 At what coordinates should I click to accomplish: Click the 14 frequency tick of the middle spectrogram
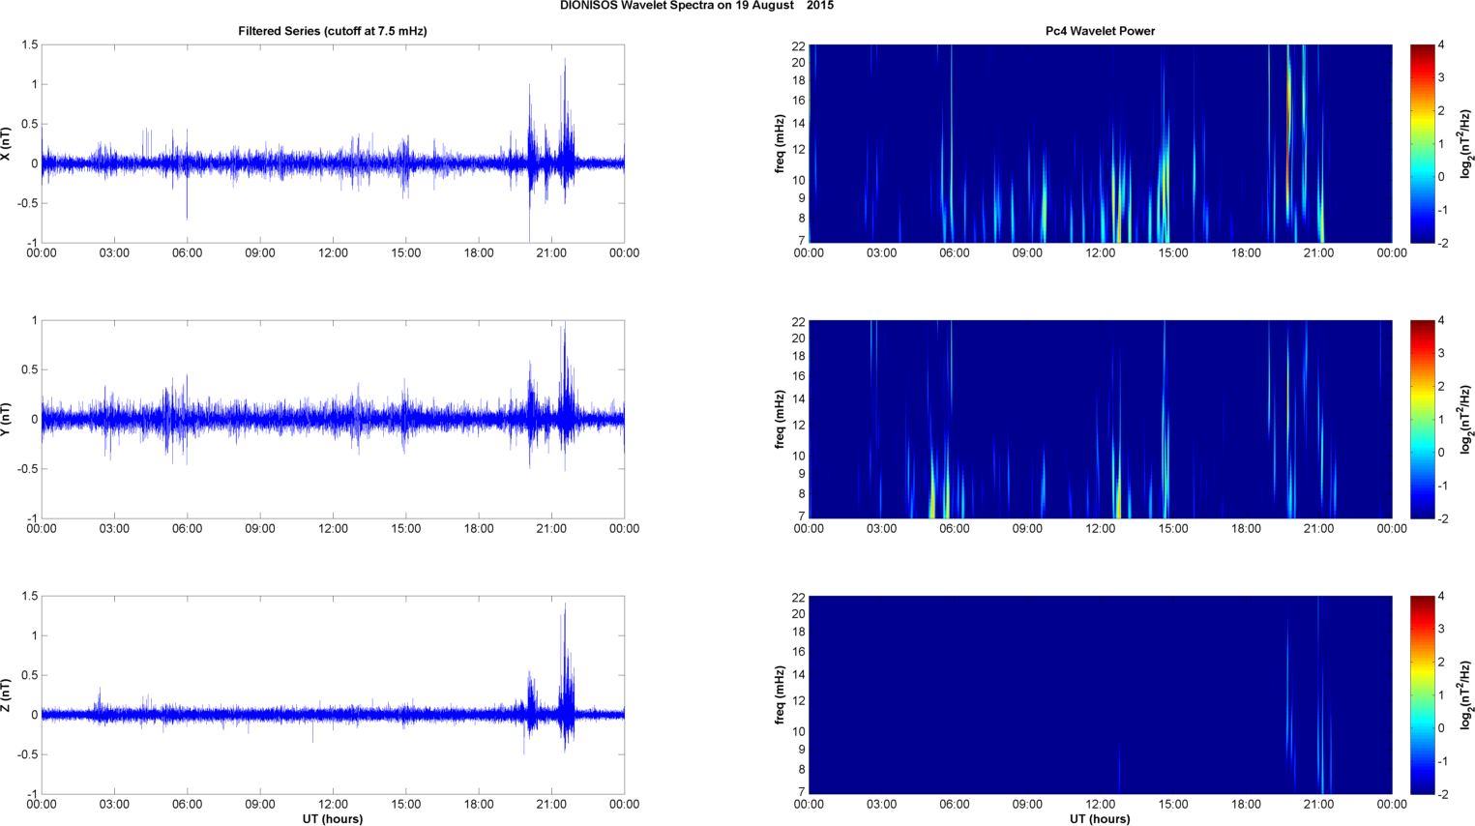pos(798,399)
